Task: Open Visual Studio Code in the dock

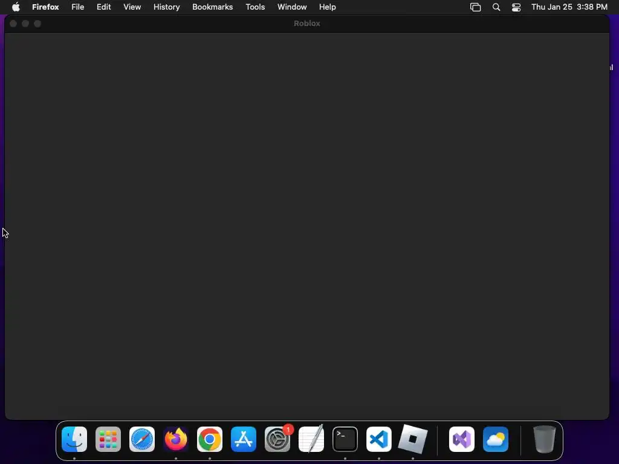Action: click(x=379, y=439)
